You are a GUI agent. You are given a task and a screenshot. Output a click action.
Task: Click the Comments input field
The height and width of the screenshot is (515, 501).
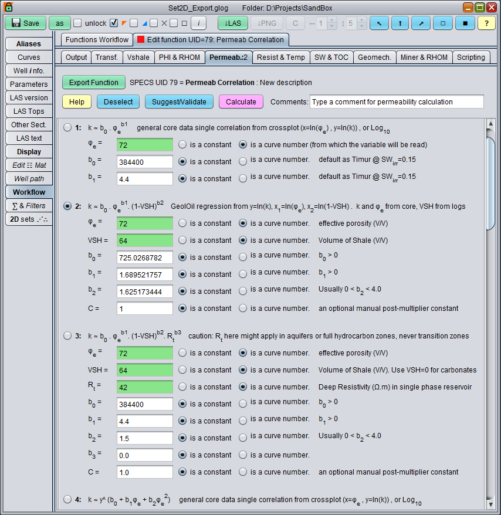click(x=397, y=101)
